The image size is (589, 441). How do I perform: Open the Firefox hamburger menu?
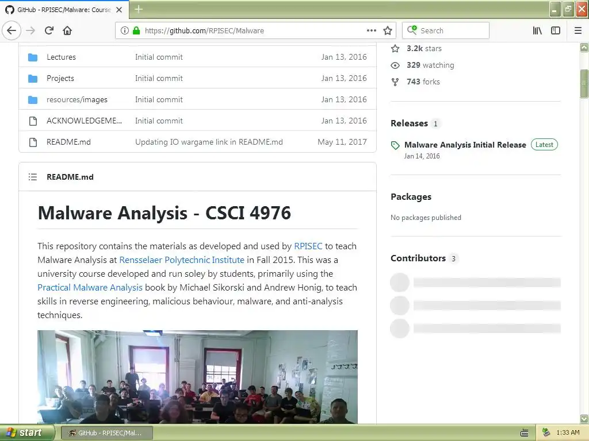[578, 30]
